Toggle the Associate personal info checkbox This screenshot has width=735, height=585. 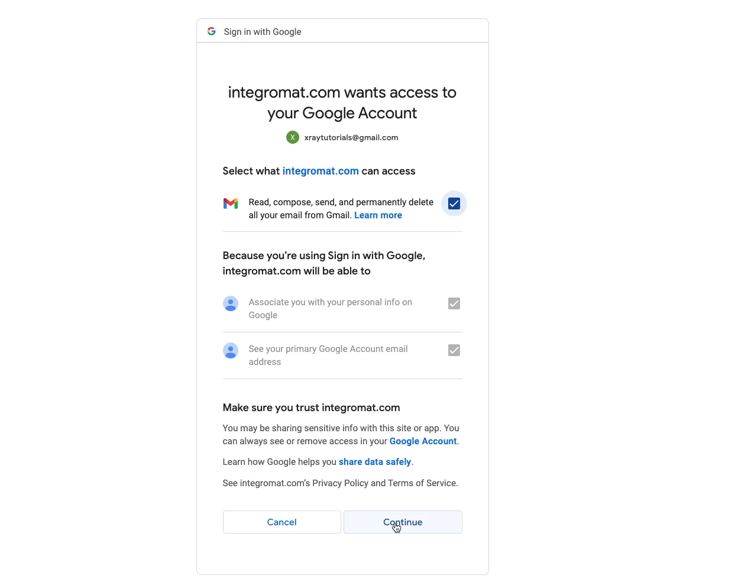(454, 303)
